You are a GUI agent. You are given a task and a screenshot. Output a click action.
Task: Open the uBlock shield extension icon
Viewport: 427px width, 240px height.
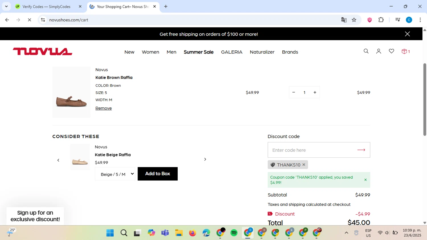pyautogui.click(x=369, y=20)
